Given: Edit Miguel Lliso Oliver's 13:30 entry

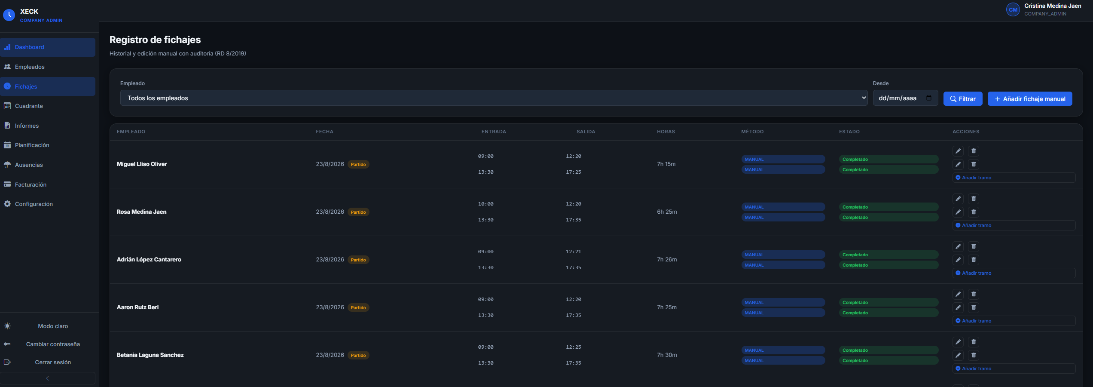Looking at the screenshot, I should coord(958,164).
